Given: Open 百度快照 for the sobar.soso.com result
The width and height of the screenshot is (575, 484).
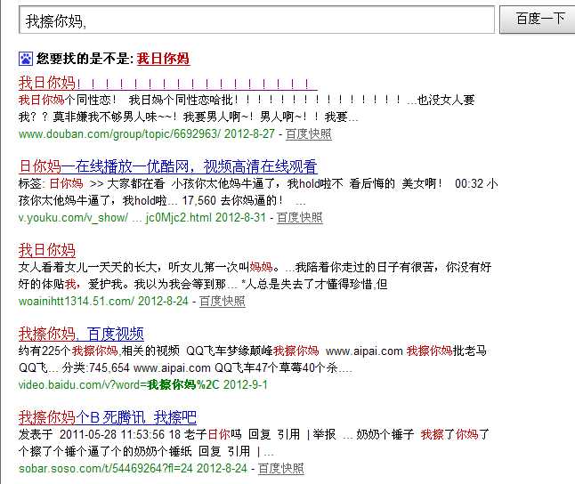Looking at the screenshot, I should [281, 468].
